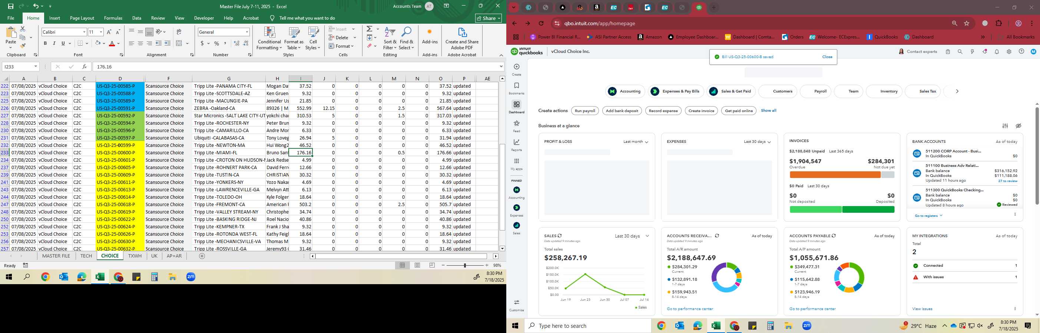The image size is (1040, 333).
Task: Click Increase Decimal icon in Excel
Action: (237, 43)
